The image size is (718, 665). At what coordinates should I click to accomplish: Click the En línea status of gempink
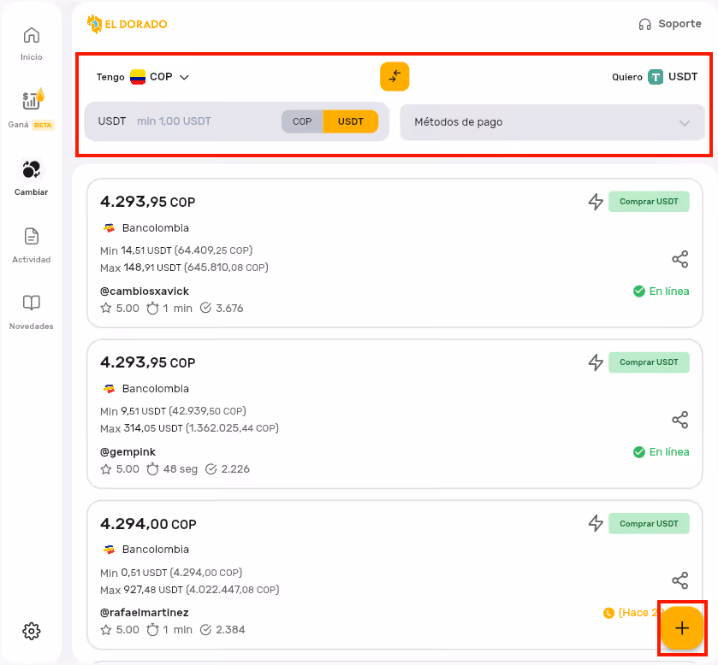[x=662, y=452]
